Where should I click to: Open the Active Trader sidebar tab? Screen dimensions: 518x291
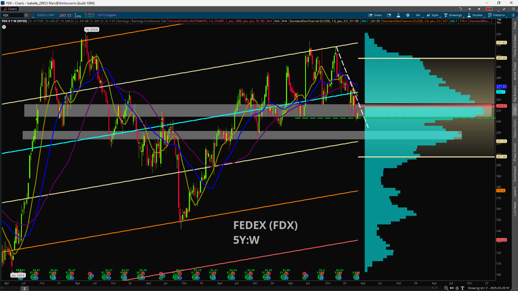pyautogui.click(x=515, y=71)
